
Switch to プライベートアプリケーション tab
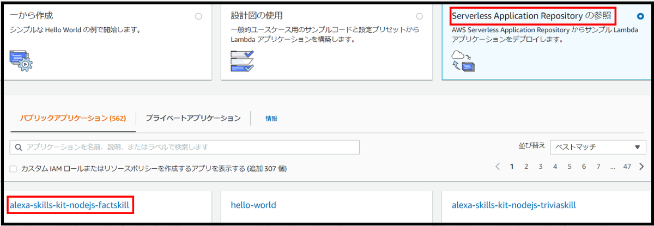[x=193, y=118]
